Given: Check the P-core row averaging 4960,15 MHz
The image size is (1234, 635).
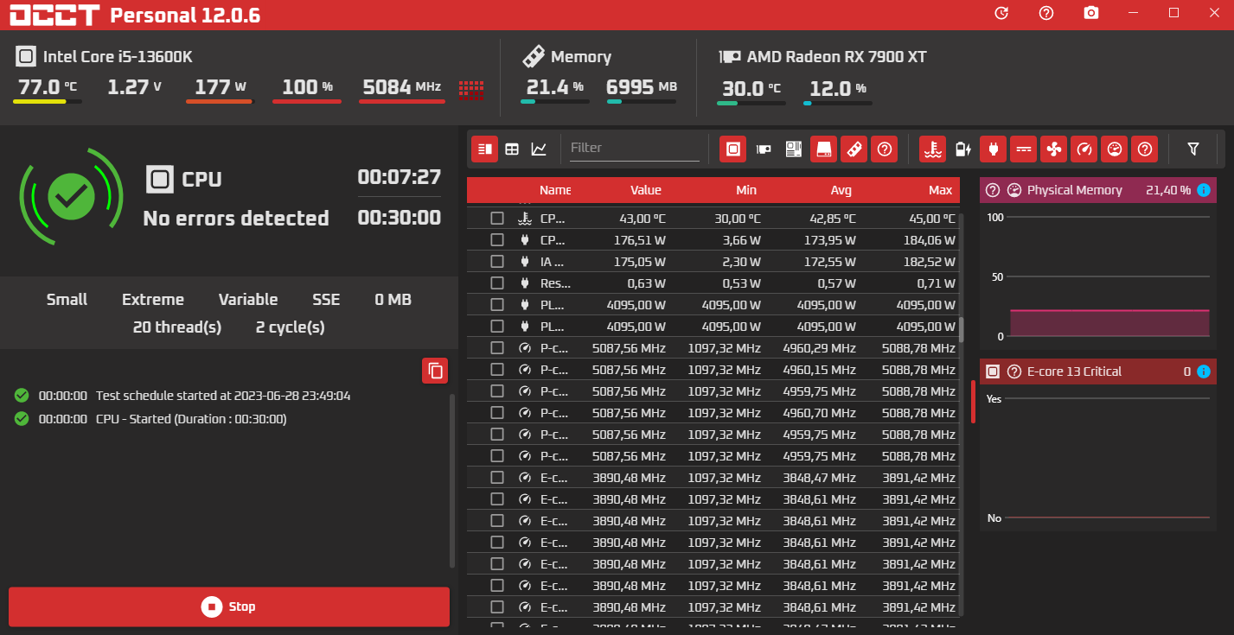Looking at the screenshot, I should point(497,369).
